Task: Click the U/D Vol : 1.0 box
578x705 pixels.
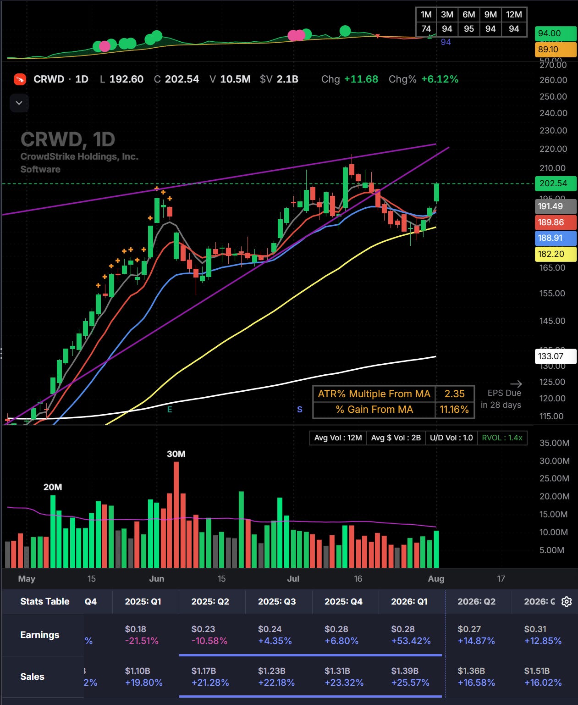Action: pyautogui.click(x=451, y=438)
